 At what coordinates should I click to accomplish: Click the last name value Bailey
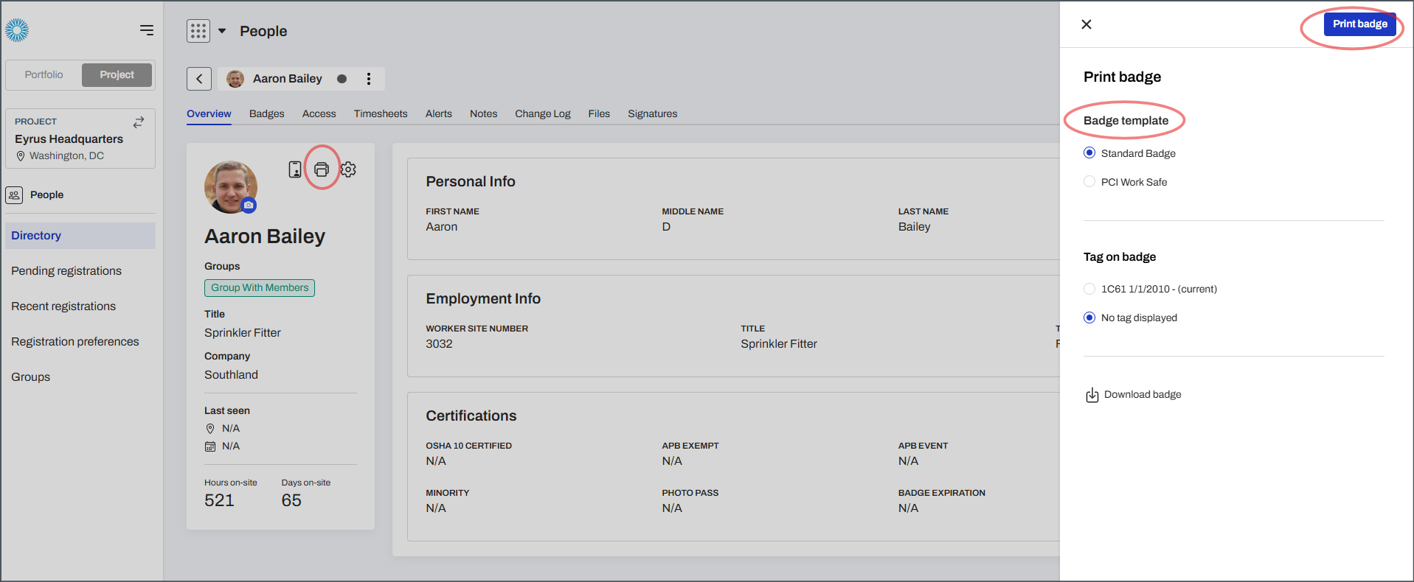(x=915, y=227)
